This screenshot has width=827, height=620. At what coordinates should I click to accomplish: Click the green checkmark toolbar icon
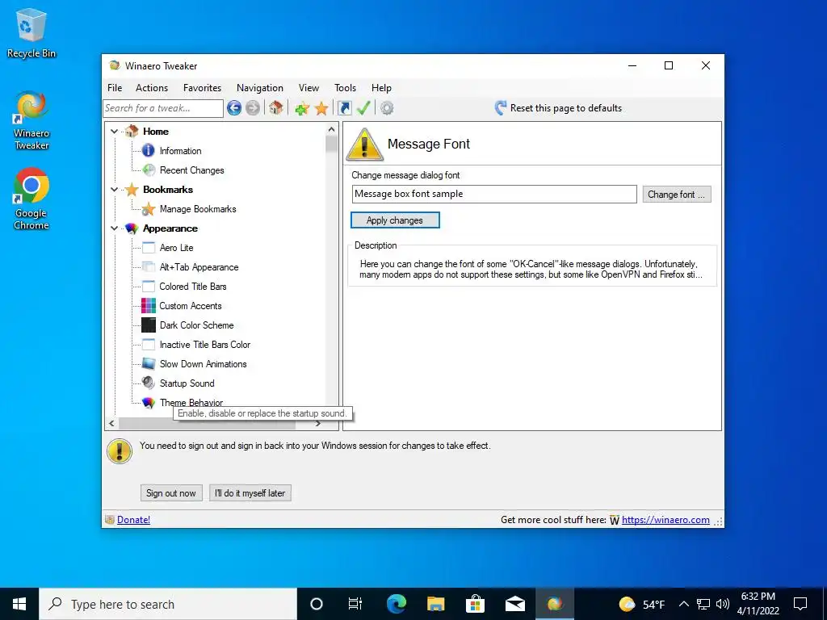pos(363,108)
